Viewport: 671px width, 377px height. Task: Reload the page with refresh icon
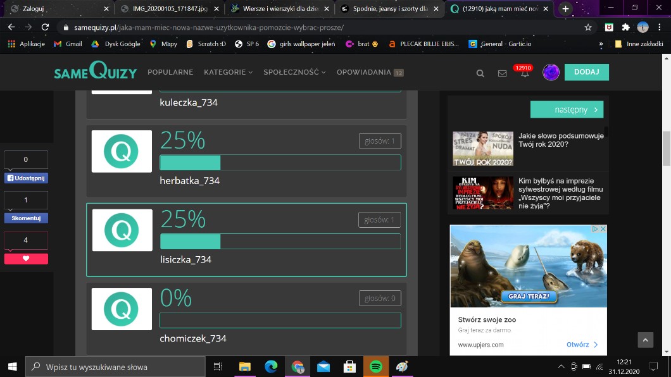point(45,27)
